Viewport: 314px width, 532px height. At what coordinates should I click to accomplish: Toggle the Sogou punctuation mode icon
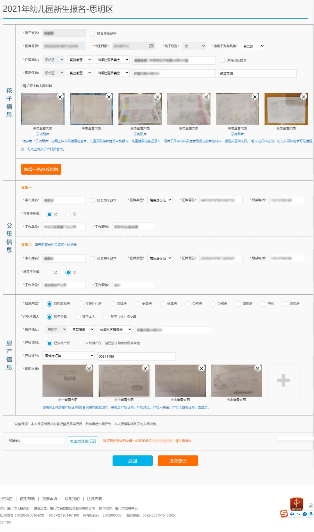(298, 514)
